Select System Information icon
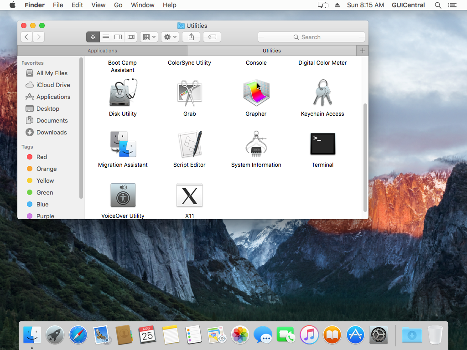This screenshot has width=467, height=350. (256, 144)
